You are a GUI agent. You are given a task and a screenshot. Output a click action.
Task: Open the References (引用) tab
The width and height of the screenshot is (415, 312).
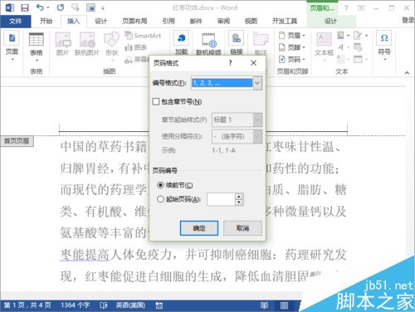tap(168, 21)
